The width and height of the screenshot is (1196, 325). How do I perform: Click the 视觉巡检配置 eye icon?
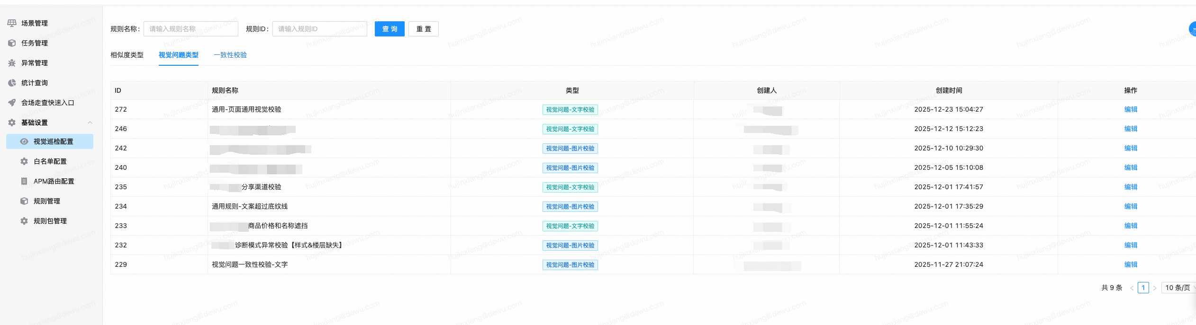tap(24, 141)
